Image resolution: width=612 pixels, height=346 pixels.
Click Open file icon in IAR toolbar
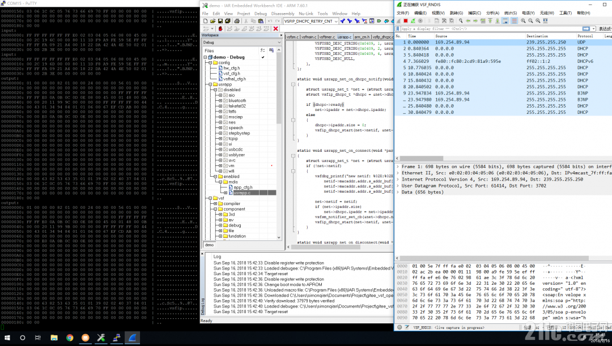pos(212,21)
